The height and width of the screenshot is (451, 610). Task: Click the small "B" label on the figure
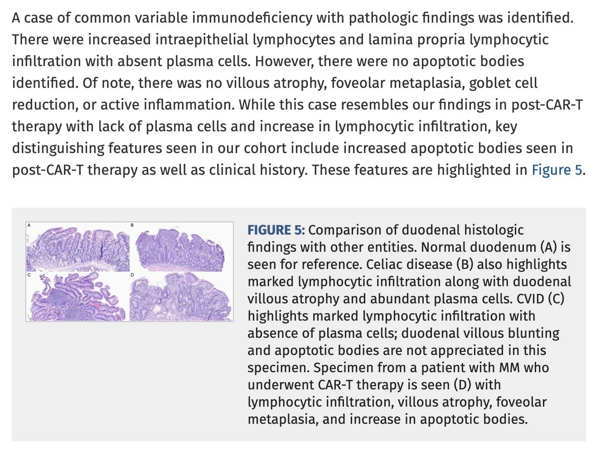[x=132, y=225]
